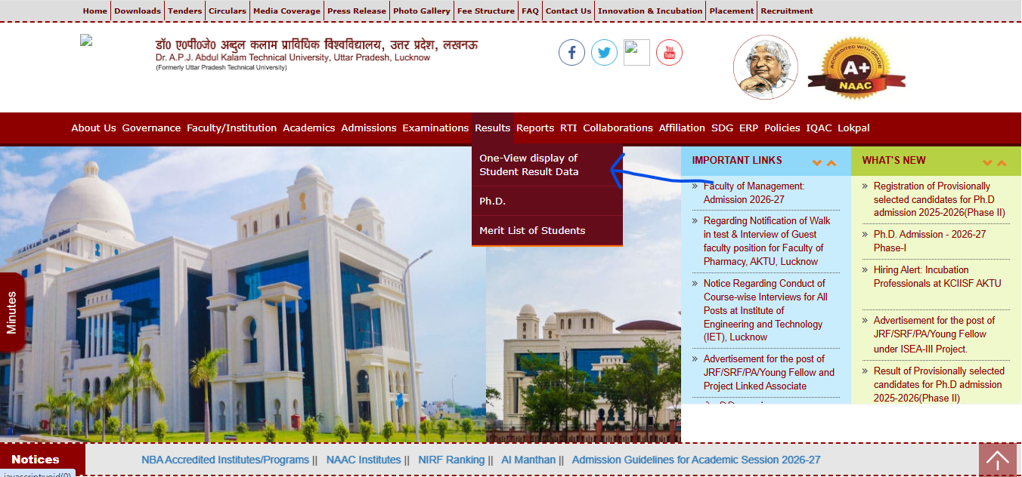Click the broken social icon beside Twitter
This screenshot has height=477, width=1022.
[636, 53]
